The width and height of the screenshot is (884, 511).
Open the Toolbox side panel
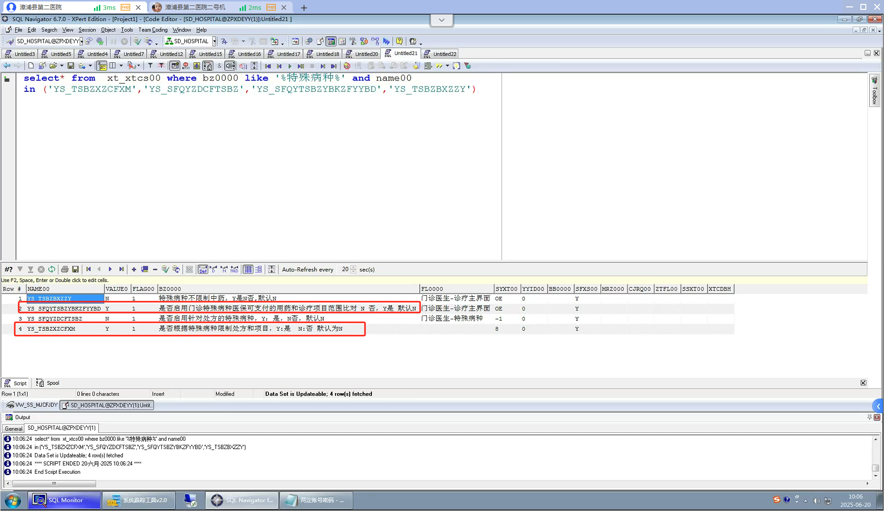point(875,90)
